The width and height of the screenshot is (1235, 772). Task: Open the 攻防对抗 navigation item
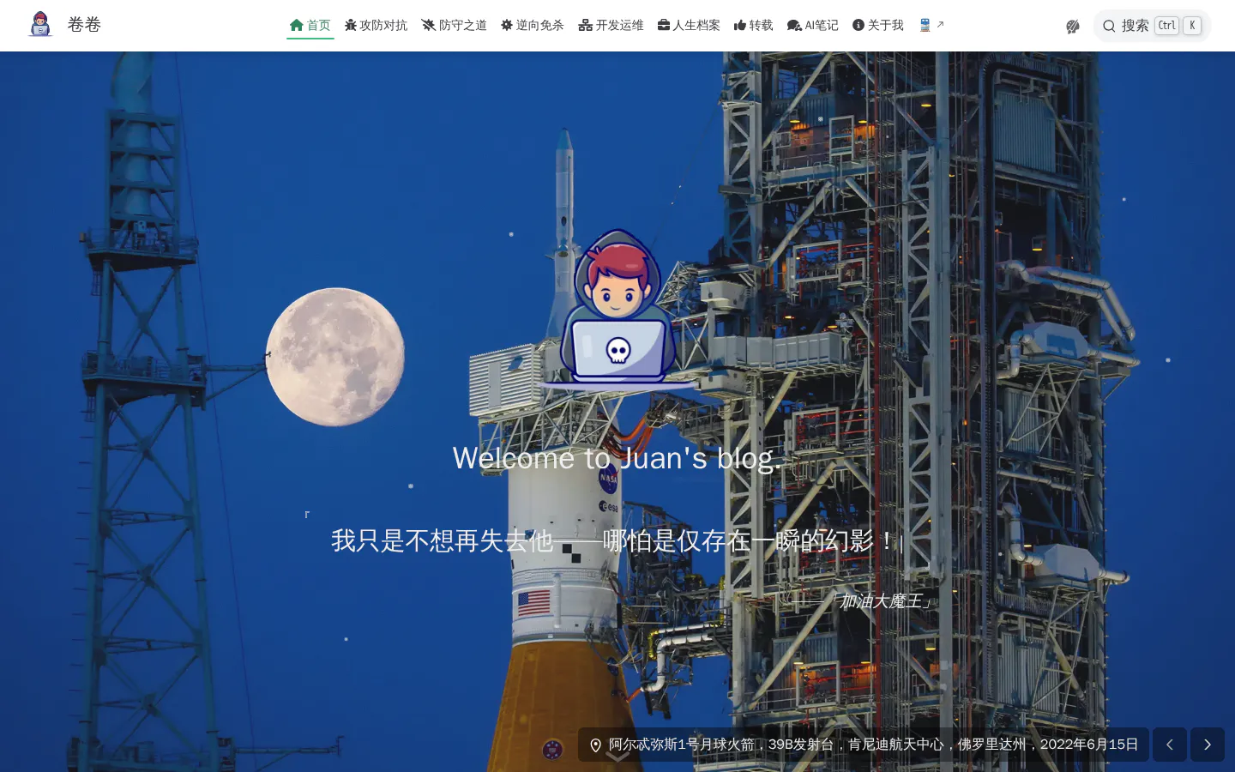[376, 25]
